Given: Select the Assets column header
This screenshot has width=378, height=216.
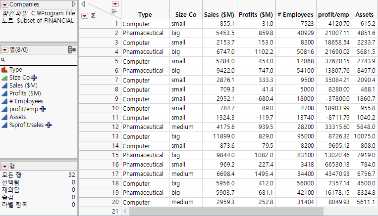Looking at the screenshot, I should 364,15.
